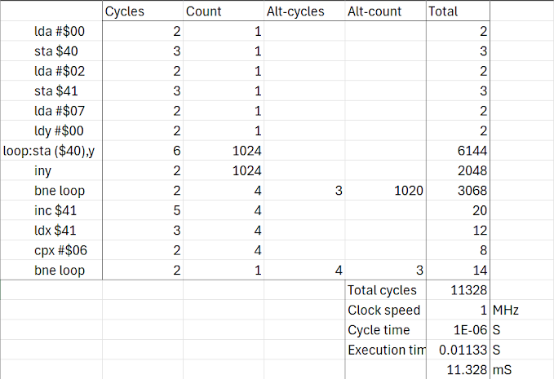Select the total value 3068
Image resolution: width=554 pixels, height=379 pixels.
(458, 191)
